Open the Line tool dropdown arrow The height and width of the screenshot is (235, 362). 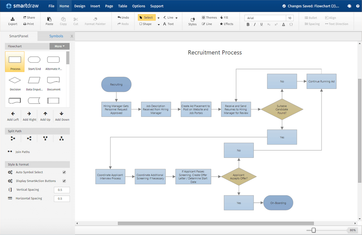tap(177, 18)
